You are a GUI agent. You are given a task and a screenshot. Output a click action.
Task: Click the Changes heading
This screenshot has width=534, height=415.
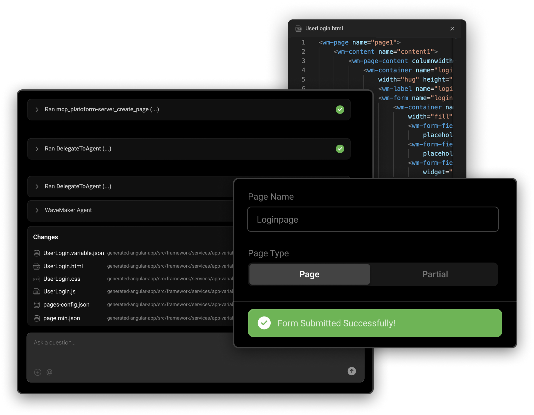pyautogui.click(x=46, y=237)
